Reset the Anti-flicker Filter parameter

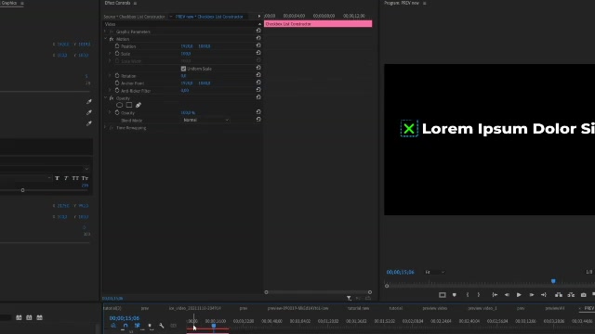pyautogui.click(x=258, y=90)
